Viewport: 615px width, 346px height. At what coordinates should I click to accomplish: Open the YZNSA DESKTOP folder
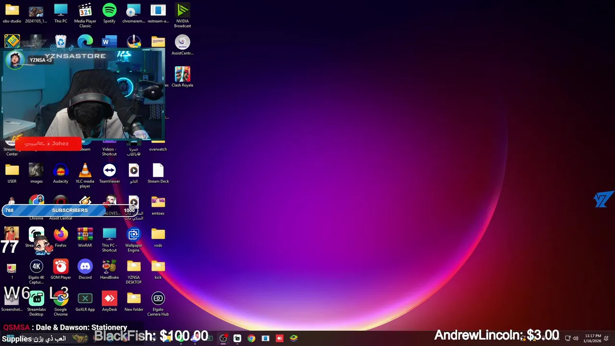(134, 272)
